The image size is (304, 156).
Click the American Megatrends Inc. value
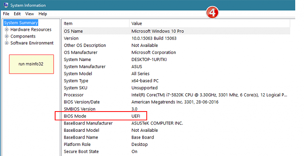tap(175, 102)
